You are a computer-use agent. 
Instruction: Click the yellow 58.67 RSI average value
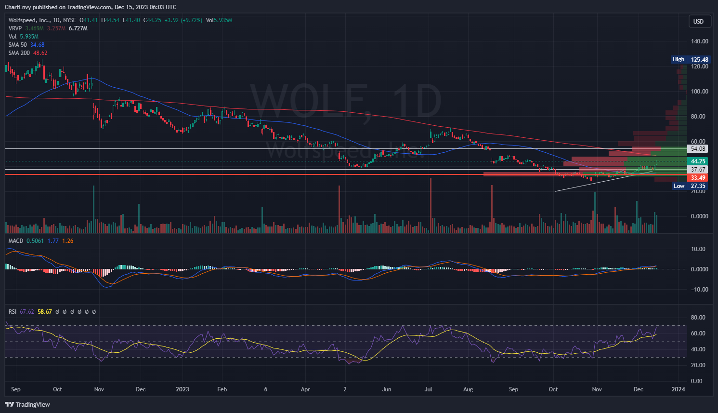coord(45,312)
